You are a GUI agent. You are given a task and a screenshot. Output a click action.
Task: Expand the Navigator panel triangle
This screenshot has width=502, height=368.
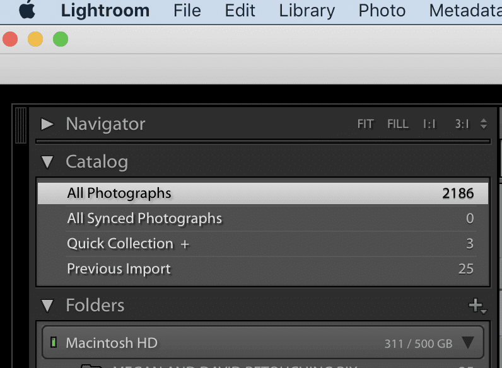point(47,124)
